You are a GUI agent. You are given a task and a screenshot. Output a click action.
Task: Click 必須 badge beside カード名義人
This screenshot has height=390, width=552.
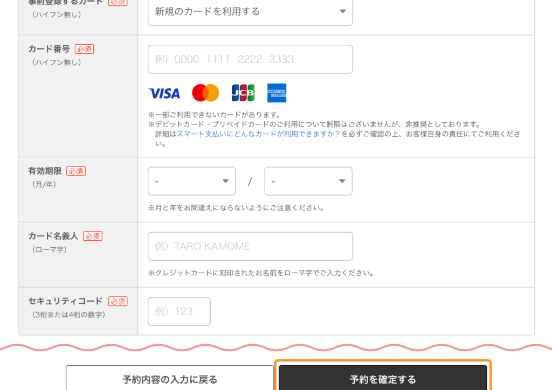tap(93, 236)
